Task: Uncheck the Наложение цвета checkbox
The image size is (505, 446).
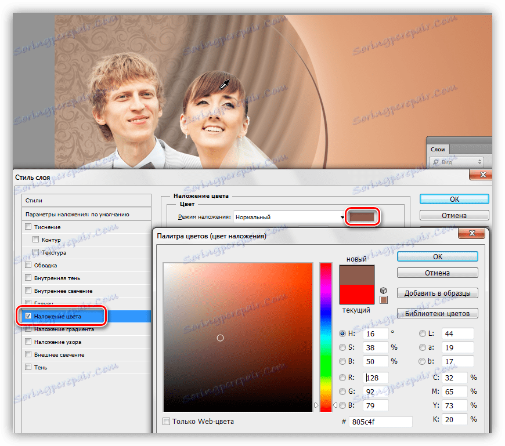Action: tap(28, 316)
